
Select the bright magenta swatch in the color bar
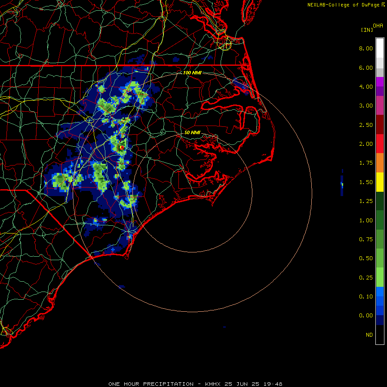(x=380, y=82)
